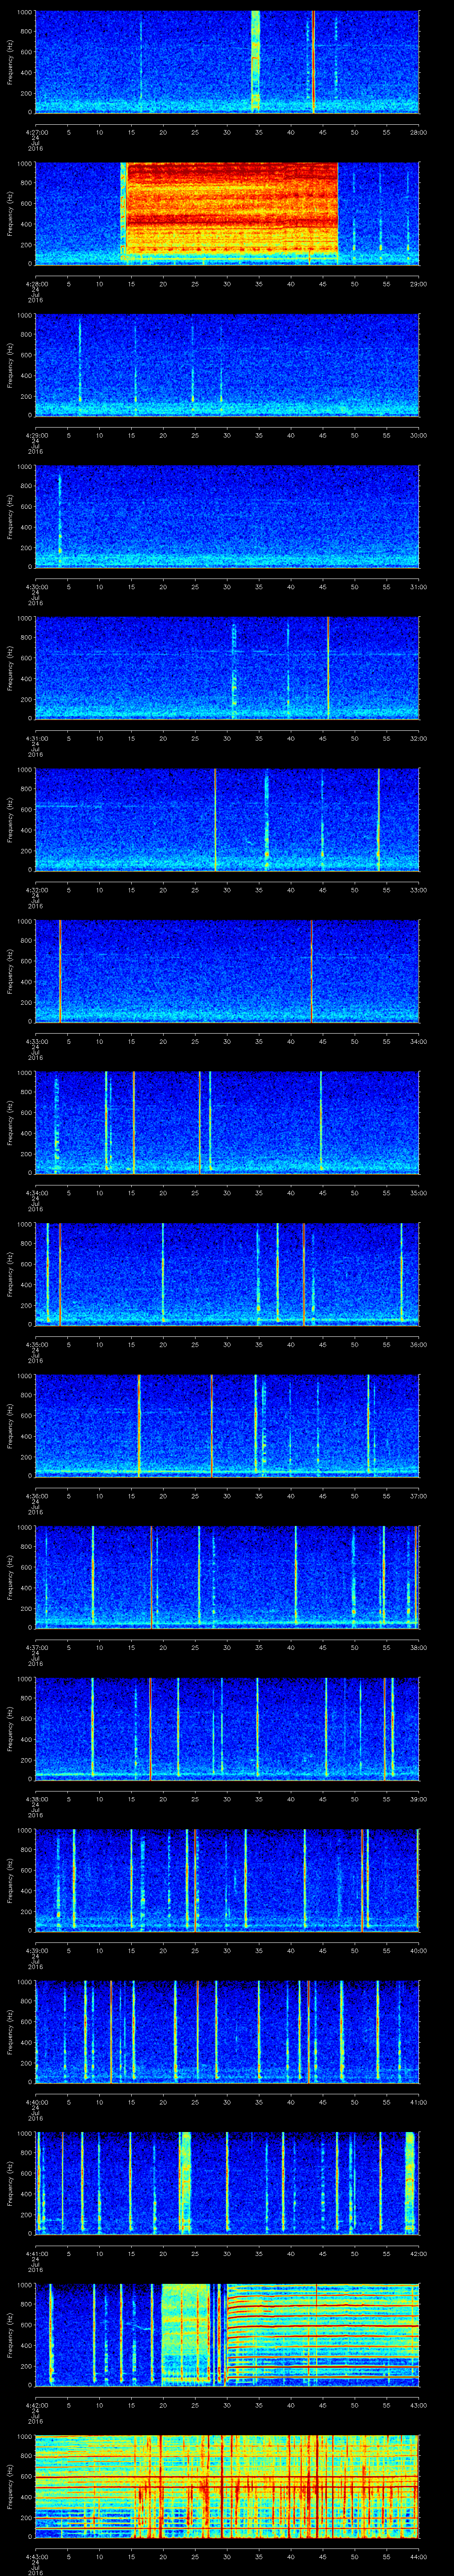Select the spectrogram panel starting at 4:34:00
This screenshot has width=454, height=2576.
tap(227, 1122)
